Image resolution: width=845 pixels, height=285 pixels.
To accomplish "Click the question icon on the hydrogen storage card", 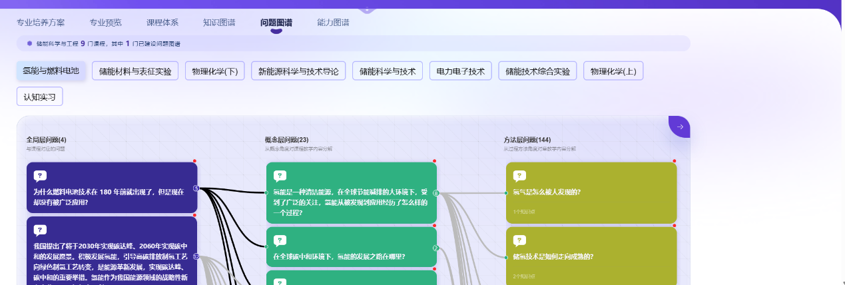I will 519,240.
